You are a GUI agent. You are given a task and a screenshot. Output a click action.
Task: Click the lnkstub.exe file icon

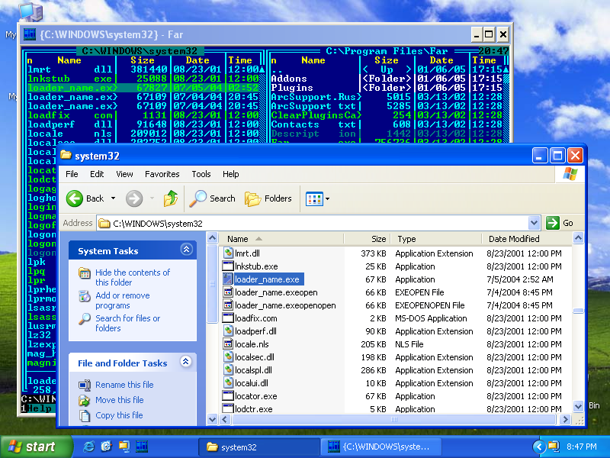[x=228, y=266]
